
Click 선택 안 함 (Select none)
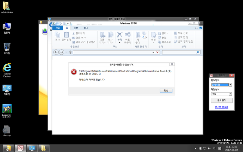[181, 37]
